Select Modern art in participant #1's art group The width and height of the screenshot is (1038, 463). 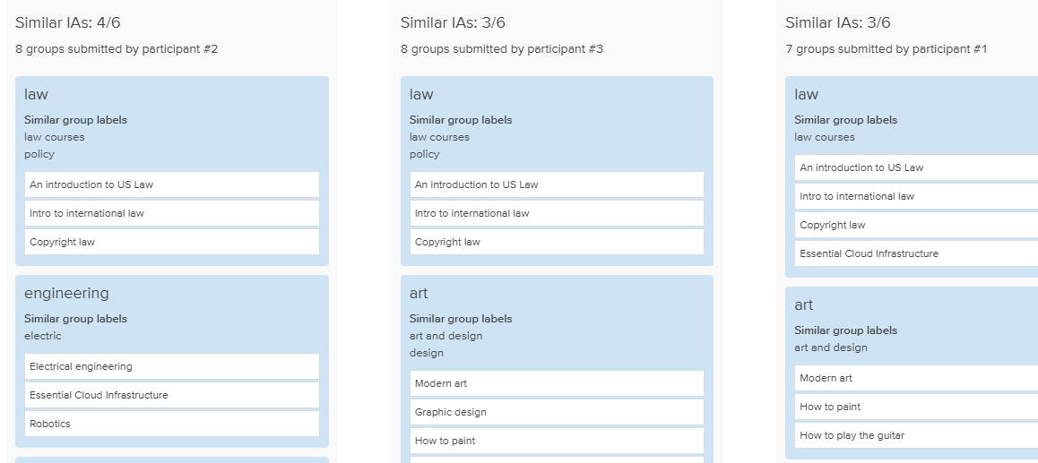point(916,378)
